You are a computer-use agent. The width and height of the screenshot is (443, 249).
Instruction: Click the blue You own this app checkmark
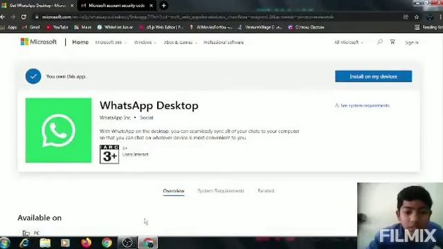point(33,76)
